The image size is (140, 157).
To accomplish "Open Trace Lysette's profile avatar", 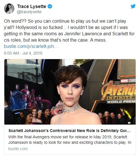I will [x=9, y=9].
